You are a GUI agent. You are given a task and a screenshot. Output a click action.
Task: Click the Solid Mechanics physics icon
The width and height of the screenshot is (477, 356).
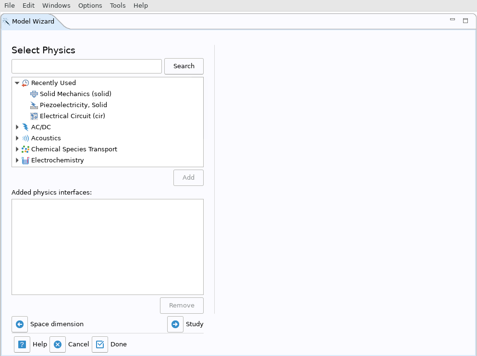click(34, 94)
